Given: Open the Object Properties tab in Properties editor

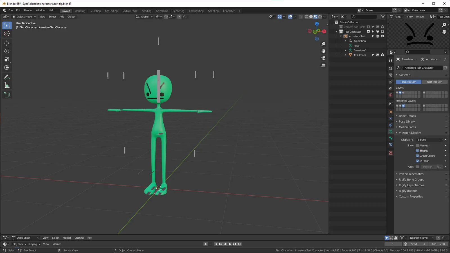Looking at the screenshot, I should pos(391,112).
